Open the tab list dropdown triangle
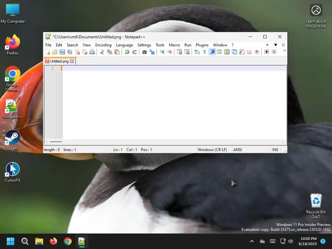 pyautogui.click(x=276, y=45)
